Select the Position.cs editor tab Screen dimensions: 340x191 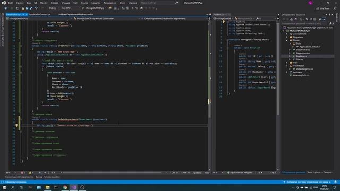click(x=218, y=14)
